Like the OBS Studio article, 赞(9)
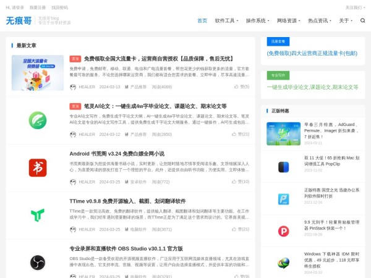 [242, 276]
